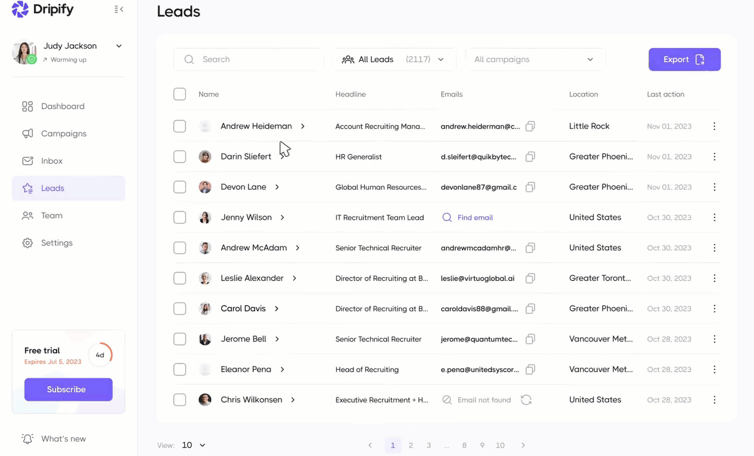Retry email search for Chris Wilkonsen
The image size is (754, 456).
(526, 400)
